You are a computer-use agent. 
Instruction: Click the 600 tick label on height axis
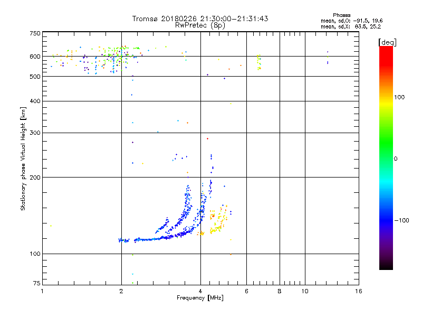click(x=35, y=57)
